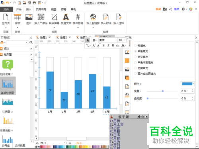Open the font color A dropdown arrow
The width and height of the screenshot is (199, 149).
click(125, 45)
